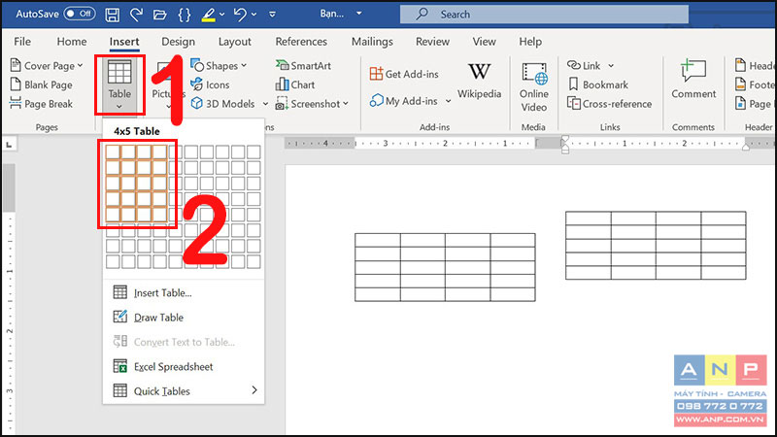The width and height of the screenshot is (777, 437).
Task: Click the first table in the document
Action: [x=445, y=267]
